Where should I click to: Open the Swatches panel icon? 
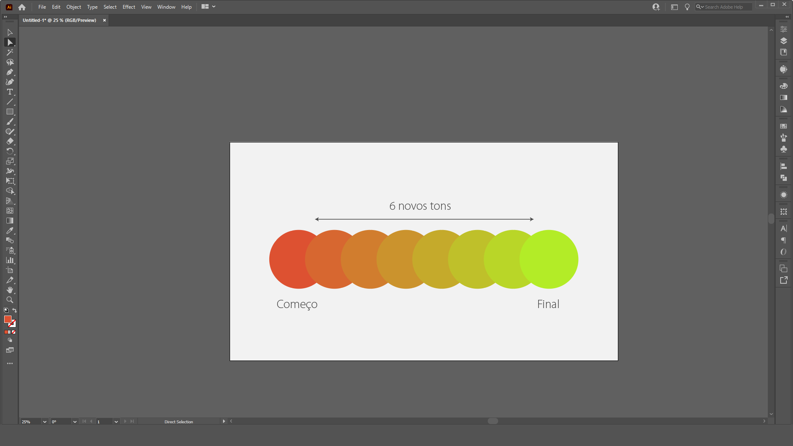(x=784, y=126)
